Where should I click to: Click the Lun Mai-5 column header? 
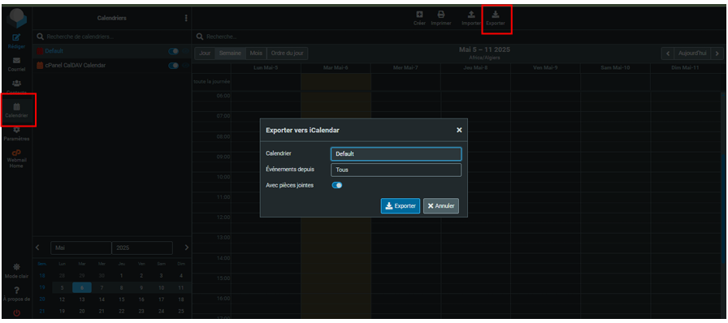[266, 67]
